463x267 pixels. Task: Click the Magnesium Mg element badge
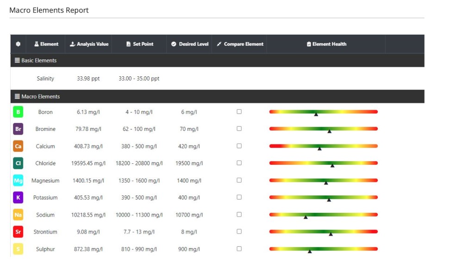18,180
